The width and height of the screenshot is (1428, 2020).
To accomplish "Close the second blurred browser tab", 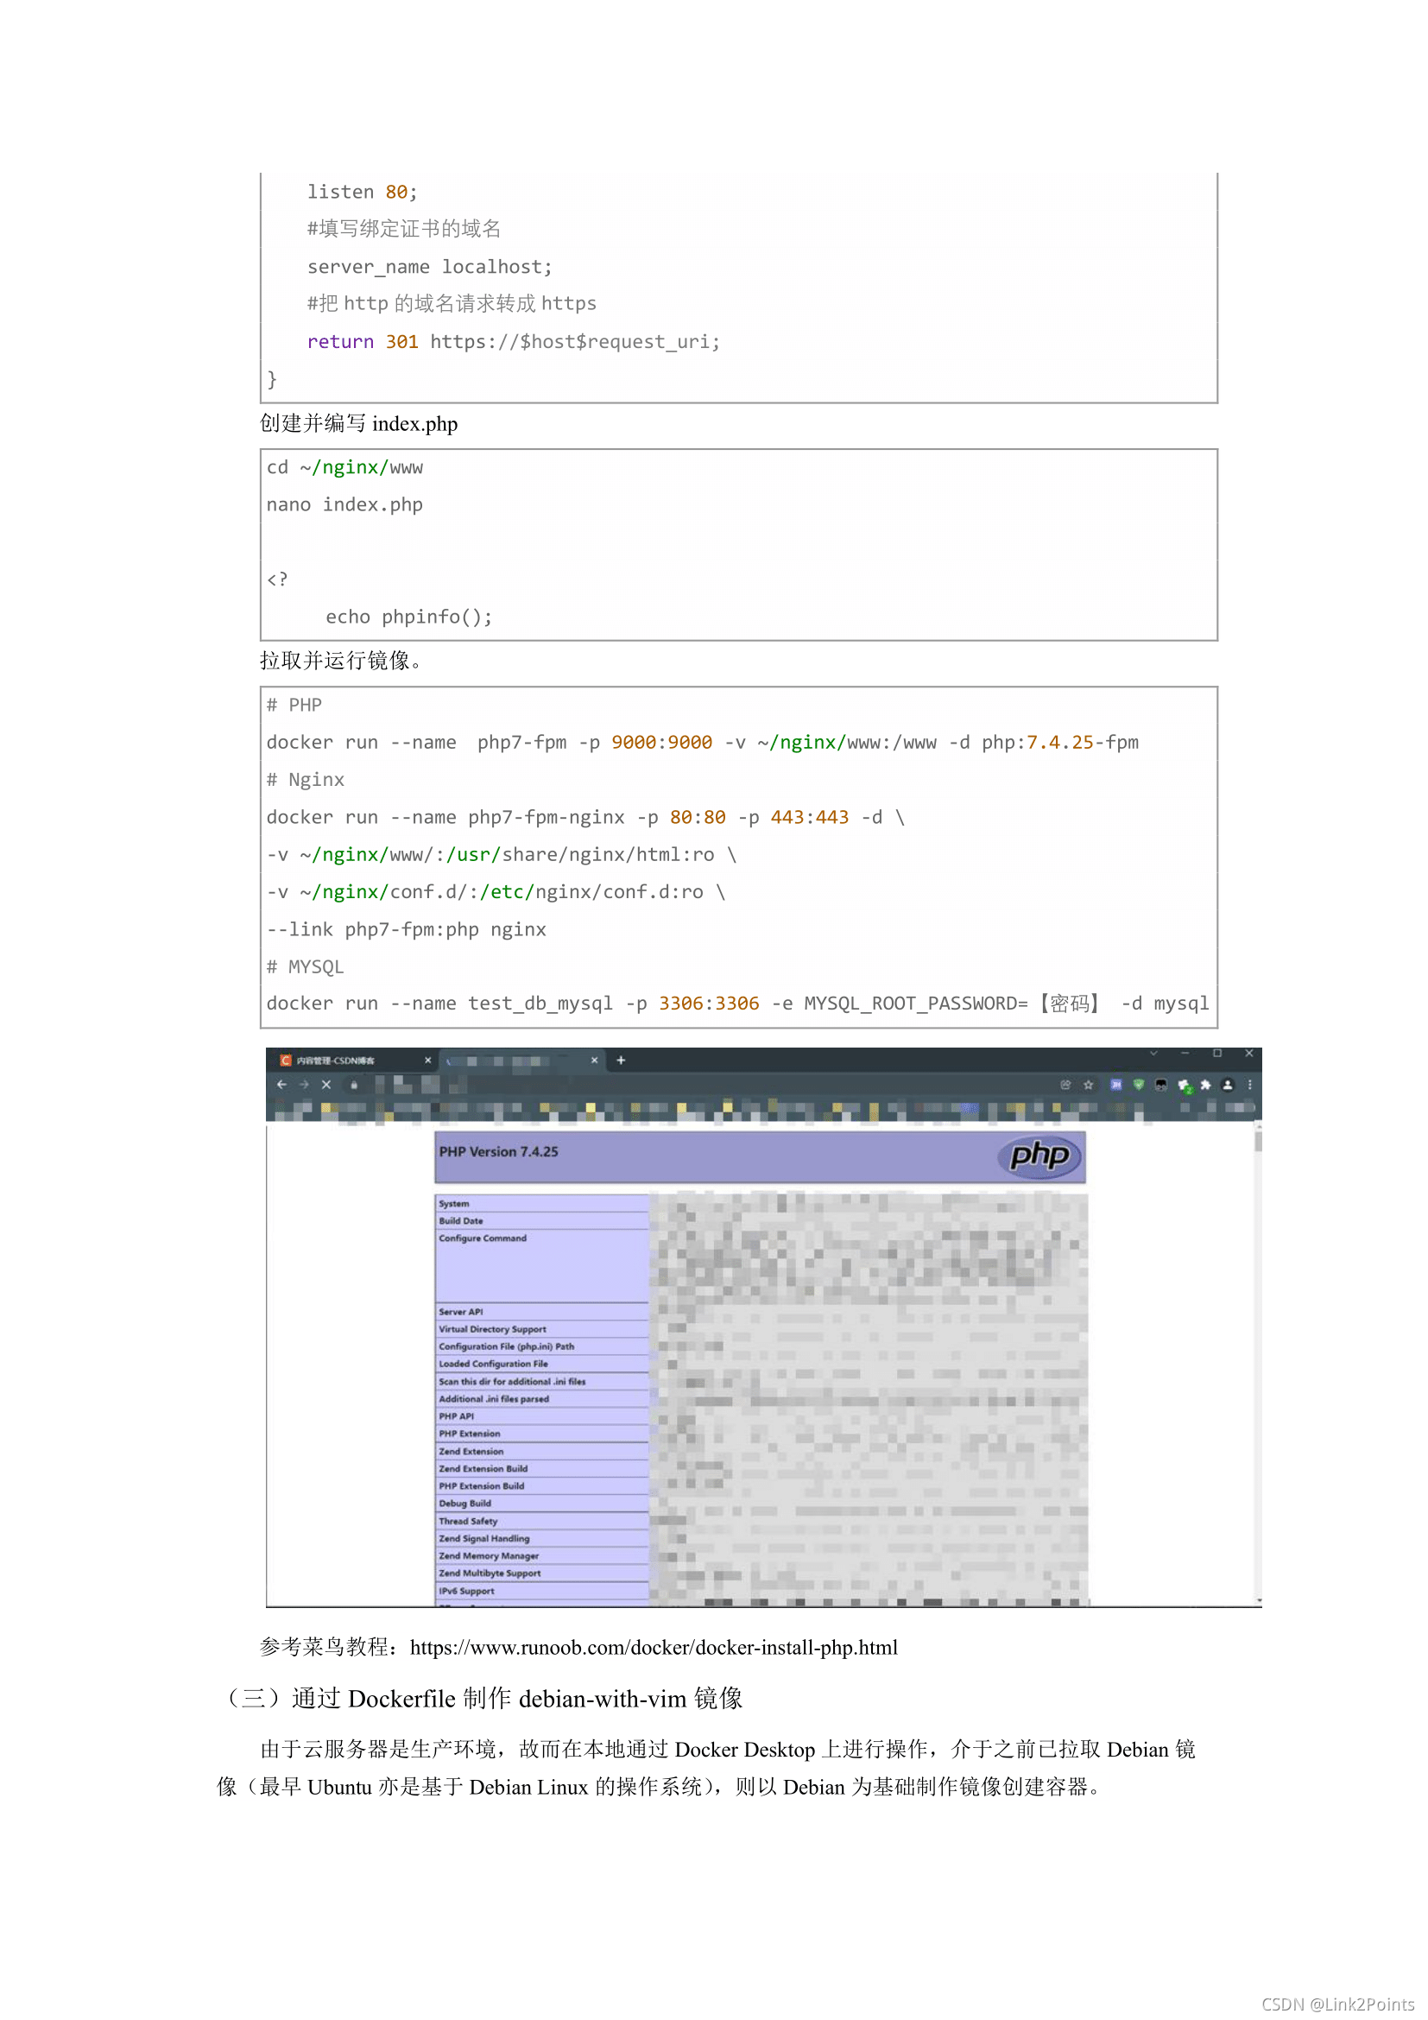I will pos(594,1061).
